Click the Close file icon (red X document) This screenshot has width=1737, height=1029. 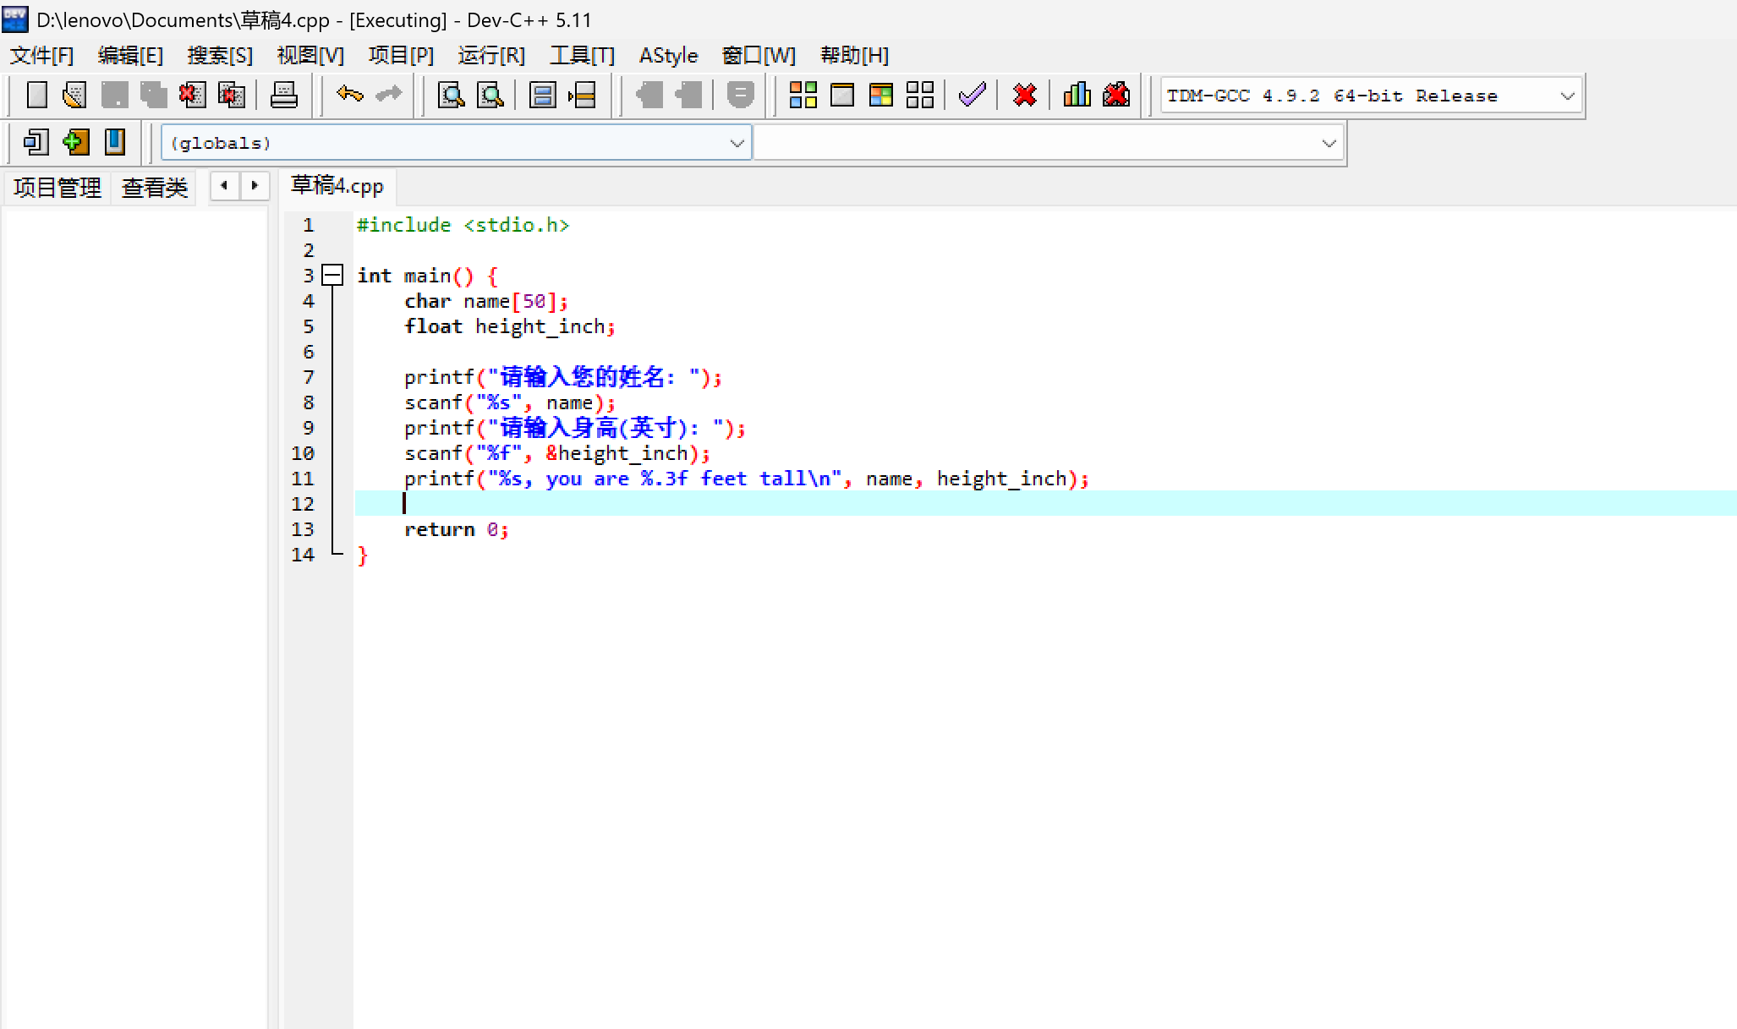[x=192, y=95]
